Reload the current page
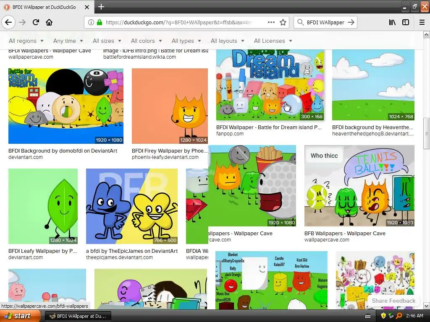This screenshot has height=322, width=430. pyautogui.click(x=36, y=22)
